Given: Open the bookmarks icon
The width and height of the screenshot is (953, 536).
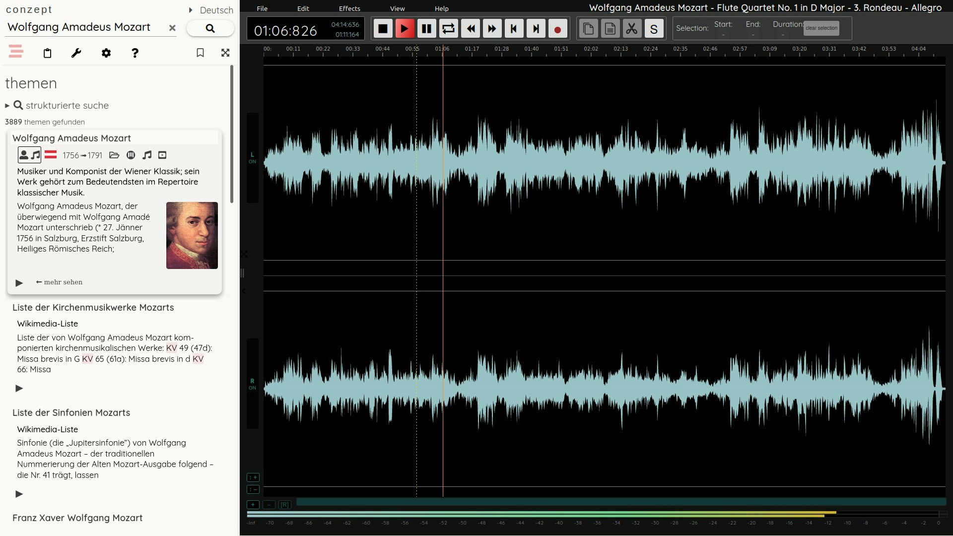Looking at the screenshot, I should click(x=200, y=53).
